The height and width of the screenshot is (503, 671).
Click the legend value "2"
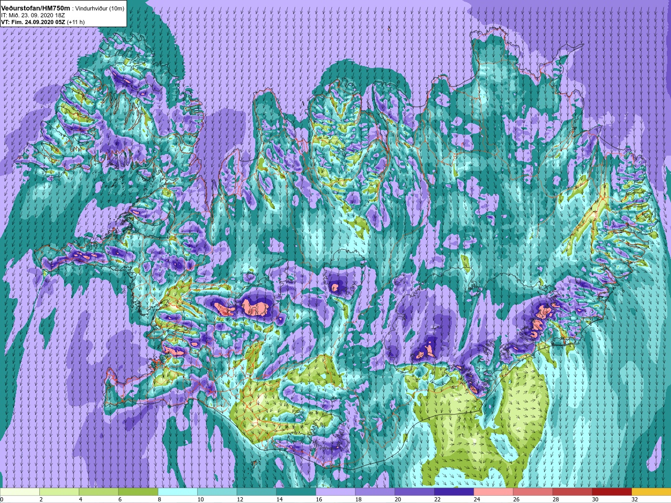tap(41, 500)
